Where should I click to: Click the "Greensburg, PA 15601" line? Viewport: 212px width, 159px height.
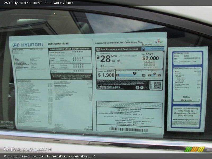(x=186, y=113)
